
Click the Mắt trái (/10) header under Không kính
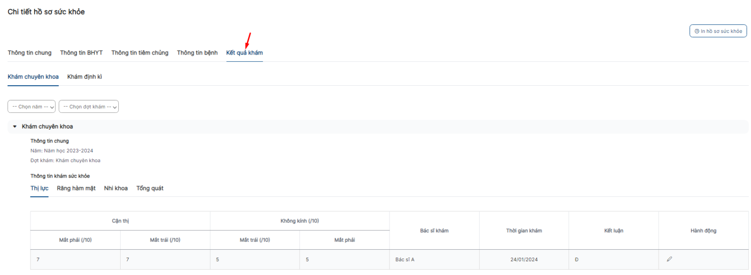pos(255,240)
